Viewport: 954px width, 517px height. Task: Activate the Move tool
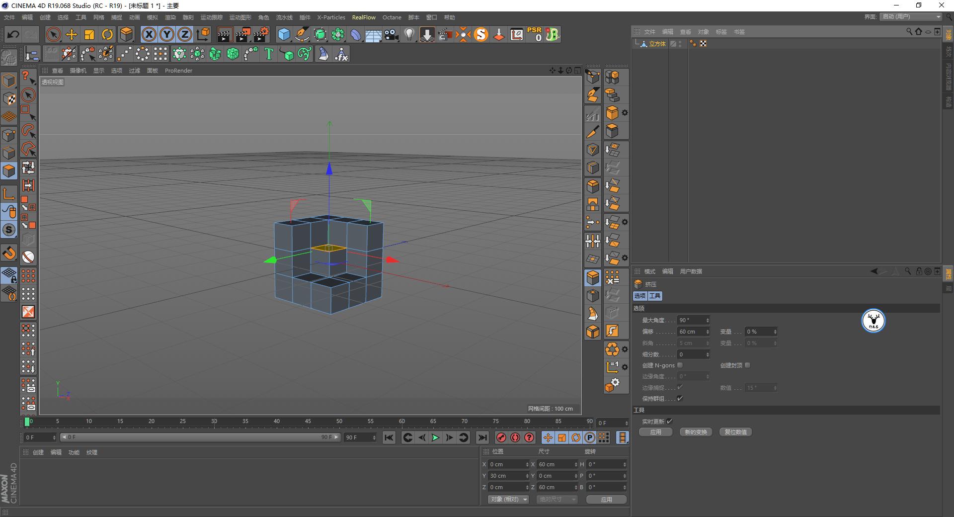click(x=71, y=34)
